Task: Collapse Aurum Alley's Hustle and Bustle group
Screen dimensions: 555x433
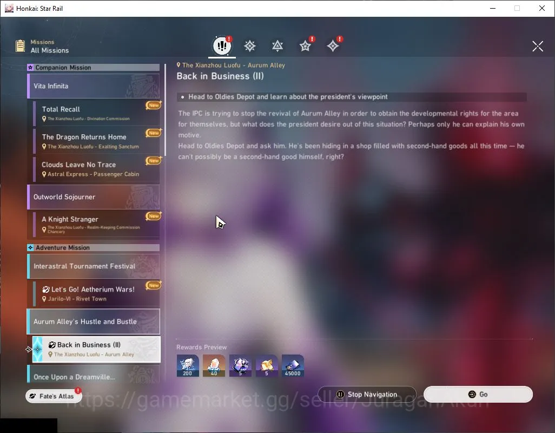Action: [x=94, y=322]
